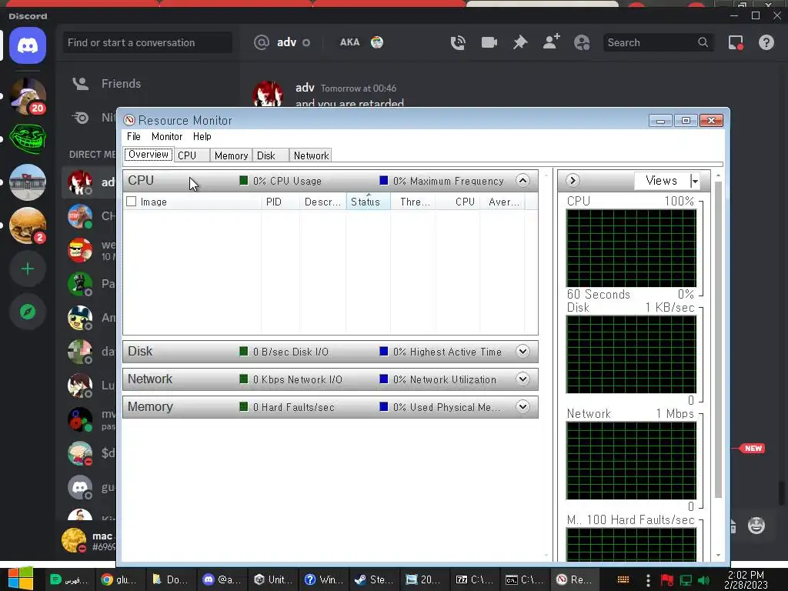Click the red flag tray icon
The height and width of the screenshot is (591, 788).
[667, 580]
